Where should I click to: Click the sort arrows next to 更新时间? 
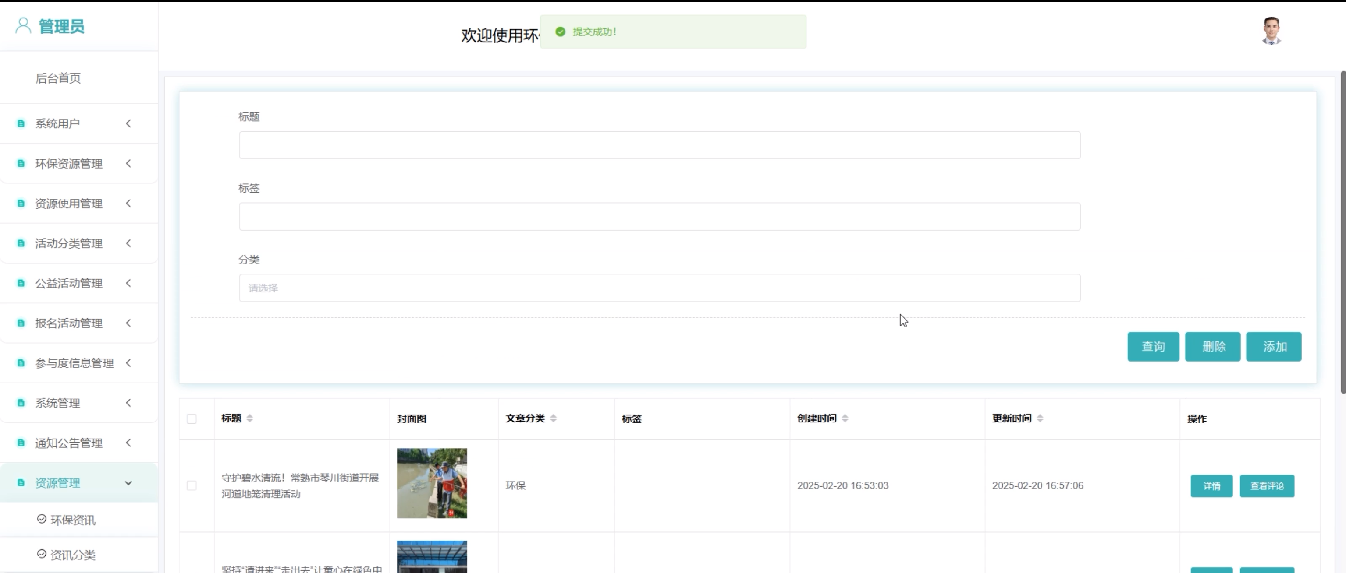click(1040, 418)
